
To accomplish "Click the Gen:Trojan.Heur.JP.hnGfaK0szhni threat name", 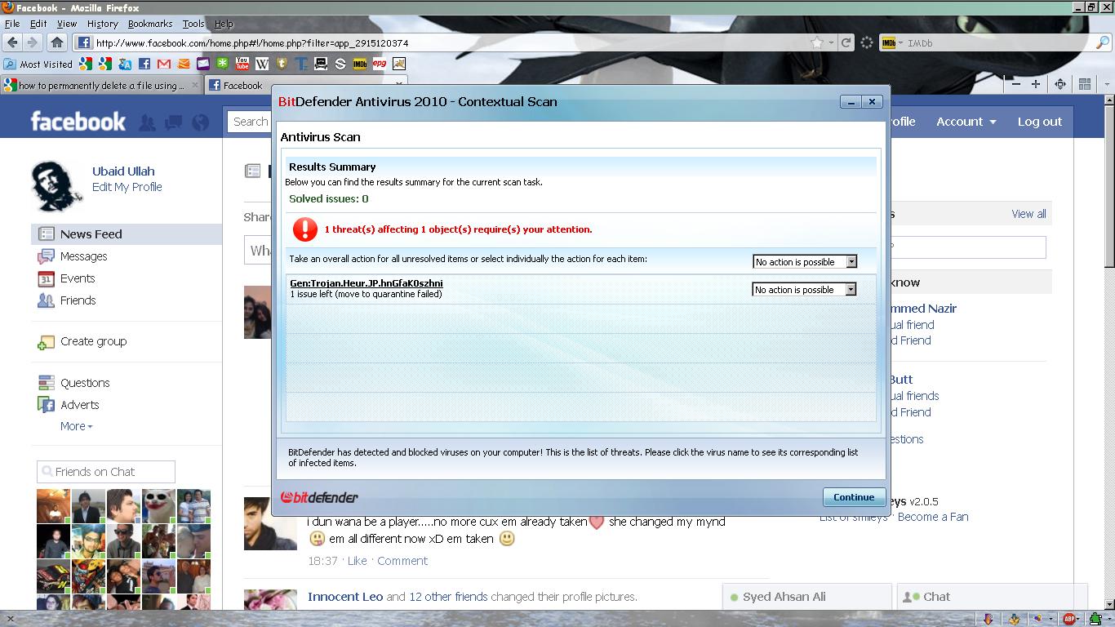I will click(x=366, y=283).
